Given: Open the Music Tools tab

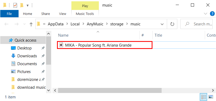Looking at the screenshot, I should [85, 14].
